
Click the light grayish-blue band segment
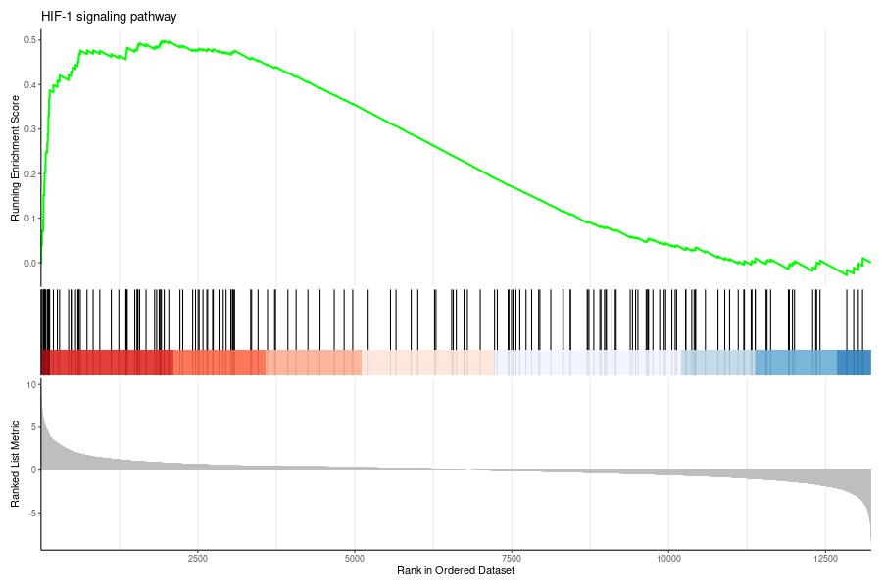pos(718,363)
